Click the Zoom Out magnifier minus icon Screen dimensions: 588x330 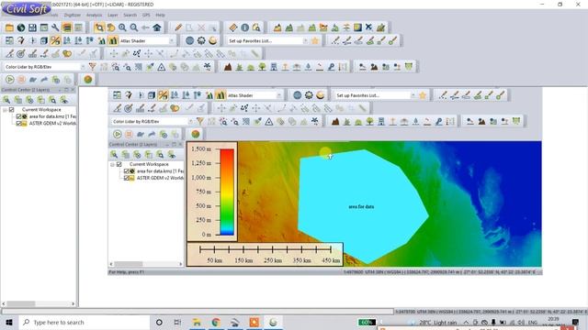[x=134, y=27]
